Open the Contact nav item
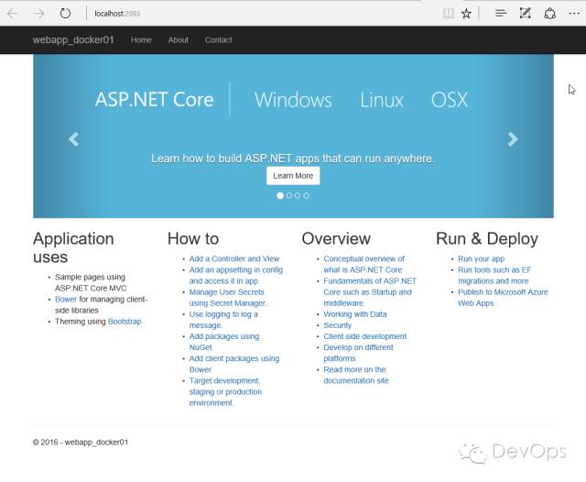Screen dimensions: 586x482 click(219, 40)
